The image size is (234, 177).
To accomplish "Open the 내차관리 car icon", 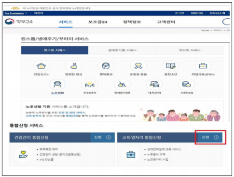I will tap(154, 84).
